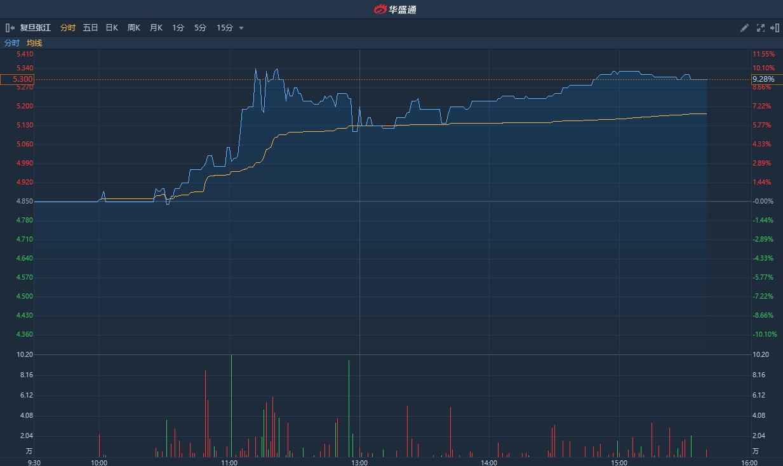This screenshot has height=466, width=783.
Task: Collapse the right side panel icon
Action: point(775,28)
